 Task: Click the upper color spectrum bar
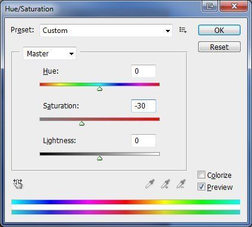click(126, 202)
